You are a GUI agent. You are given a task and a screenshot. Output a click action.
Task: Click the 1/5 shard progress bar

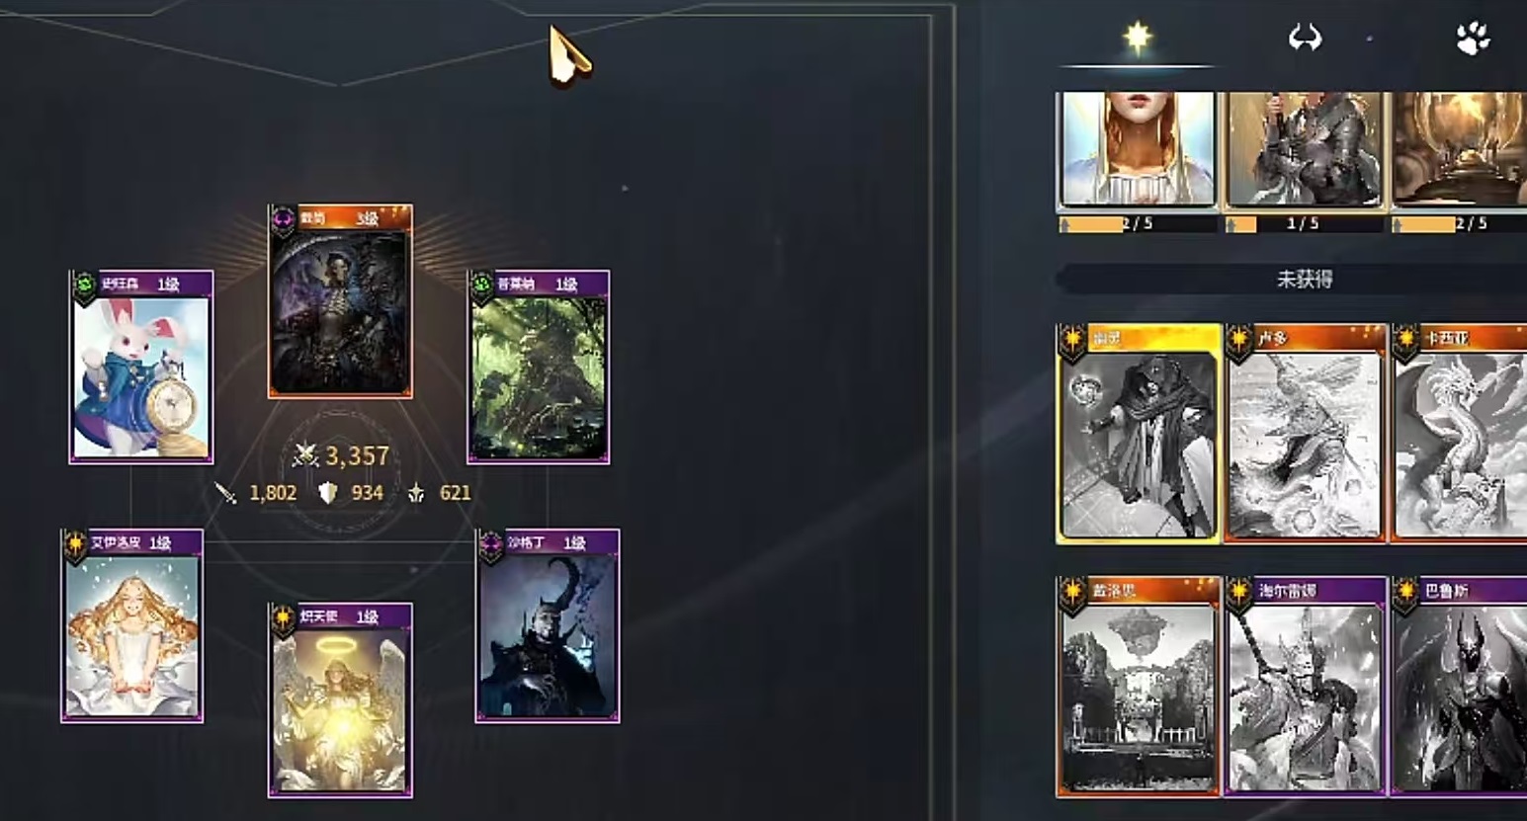point(1304,224)
